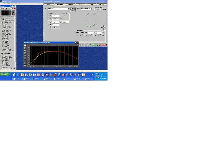Viewport: 215px width, 161px height.
Task: Click the last yellow quick launch icon
Action: [84, 75]
